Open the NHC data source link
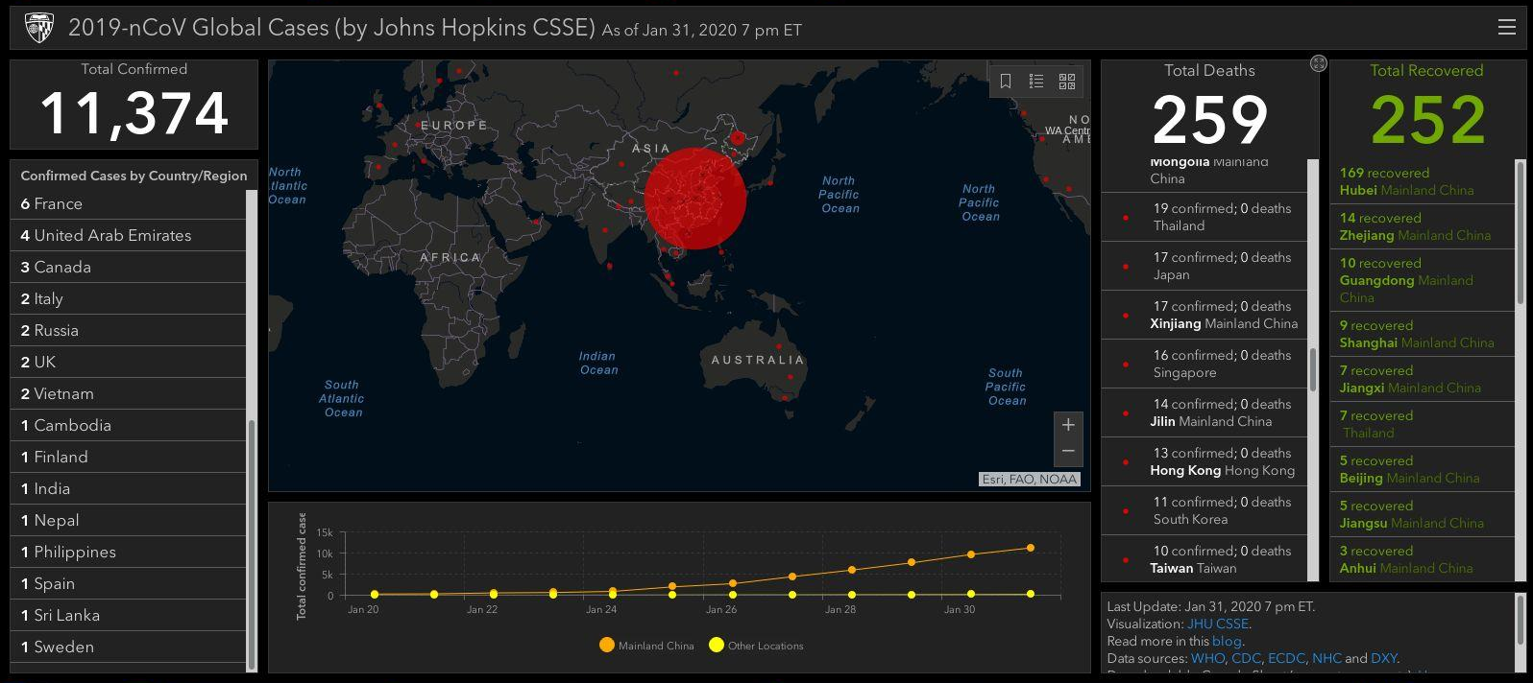Image resolution: width=1533 pixels, height=683 pixels. coord(1326,658)
